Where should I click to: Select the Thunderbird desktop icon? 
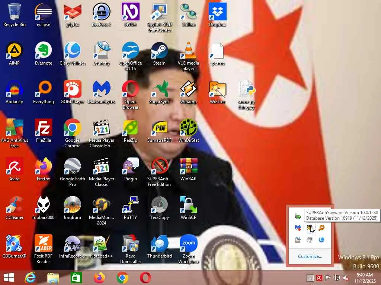click(x=159, y=246)
